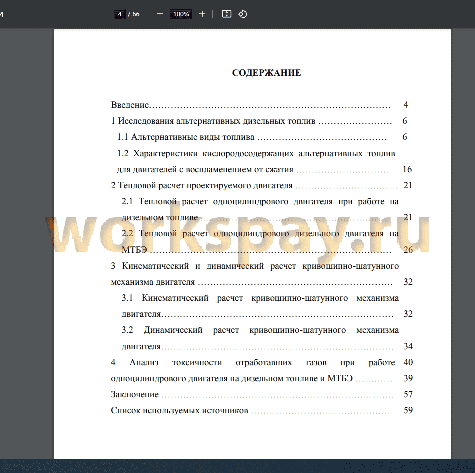Click the '3.2 Динамический расчет' line
This screenshot has width=475, height=473.
(x=260, y=330)
